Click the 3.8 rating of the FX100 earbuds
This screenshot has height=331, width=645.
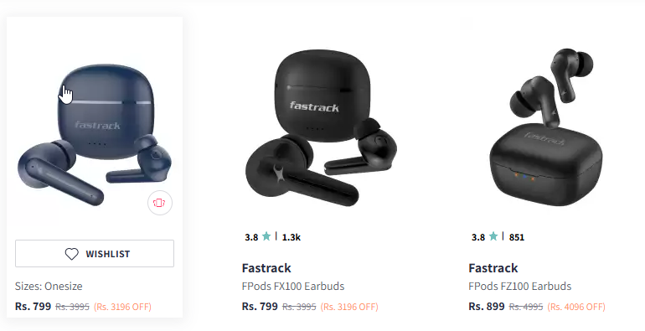(x=251, y=237)
